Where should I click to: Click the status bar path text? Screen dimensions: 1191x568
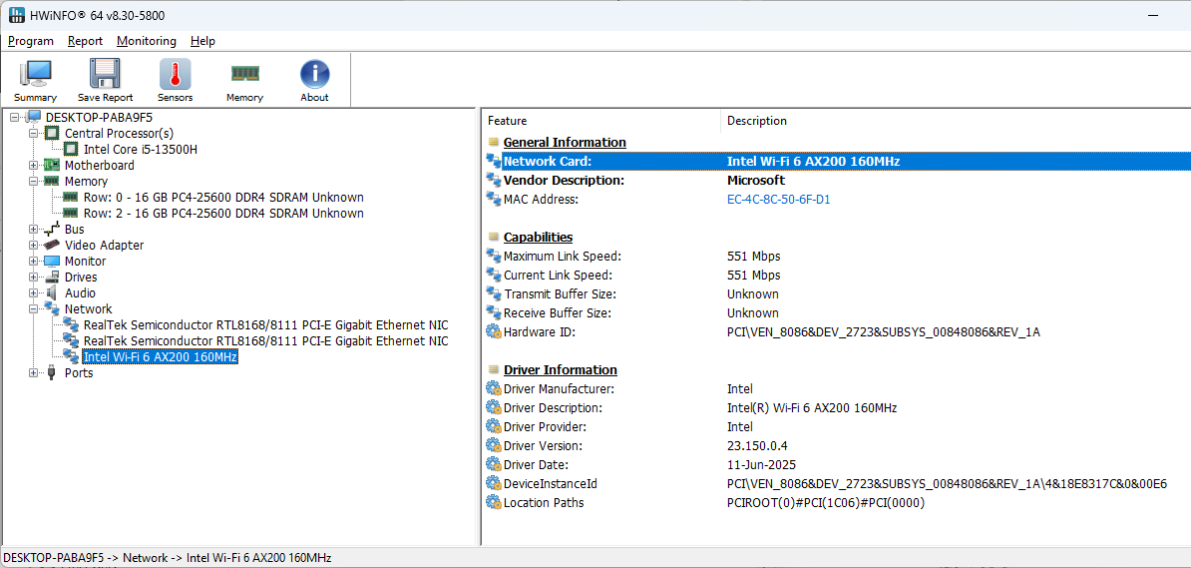168,557
